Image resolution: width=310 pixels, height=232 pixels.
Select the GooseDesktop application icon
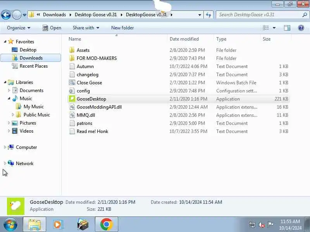pyautogui.click(x=72, y=99)
